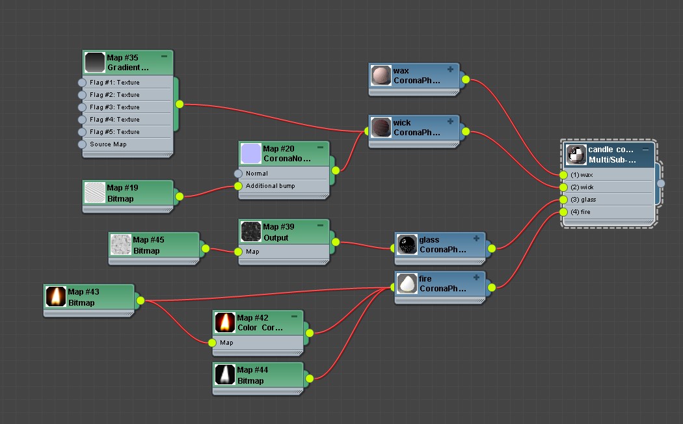Expand the wax CoronaPhysical material node
Image resolution: width=683 pixels, height=424 pixels.
(450, 69)
